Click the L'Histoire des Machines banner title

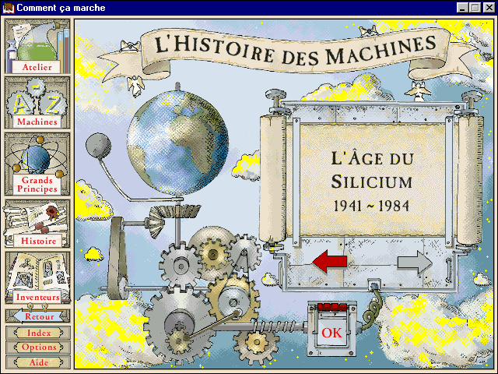296,50
